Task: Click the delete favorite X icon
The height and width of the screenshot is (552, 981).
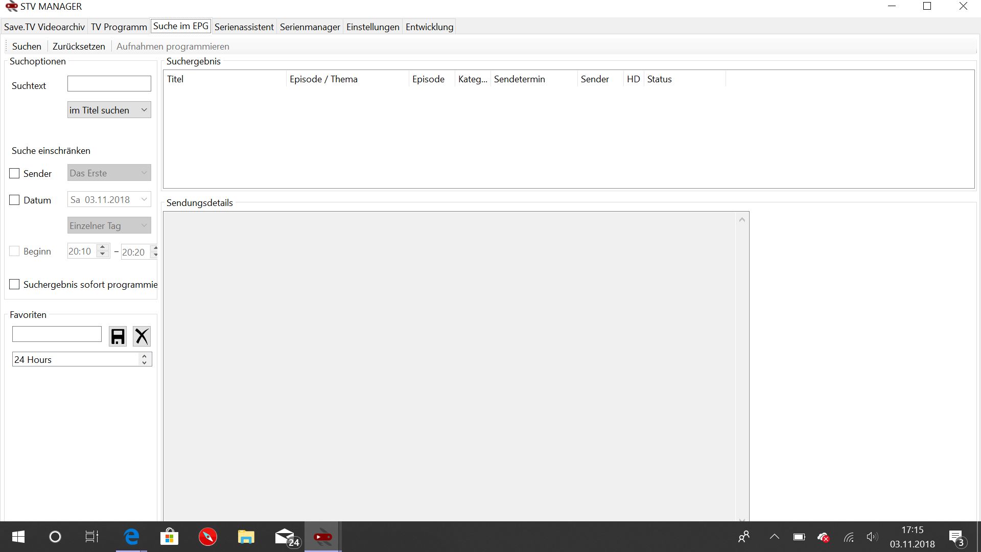Action: click(142, 336)
